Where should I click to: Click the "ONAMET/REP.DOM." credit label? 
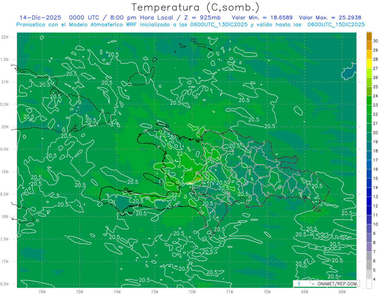click(338, 284)
